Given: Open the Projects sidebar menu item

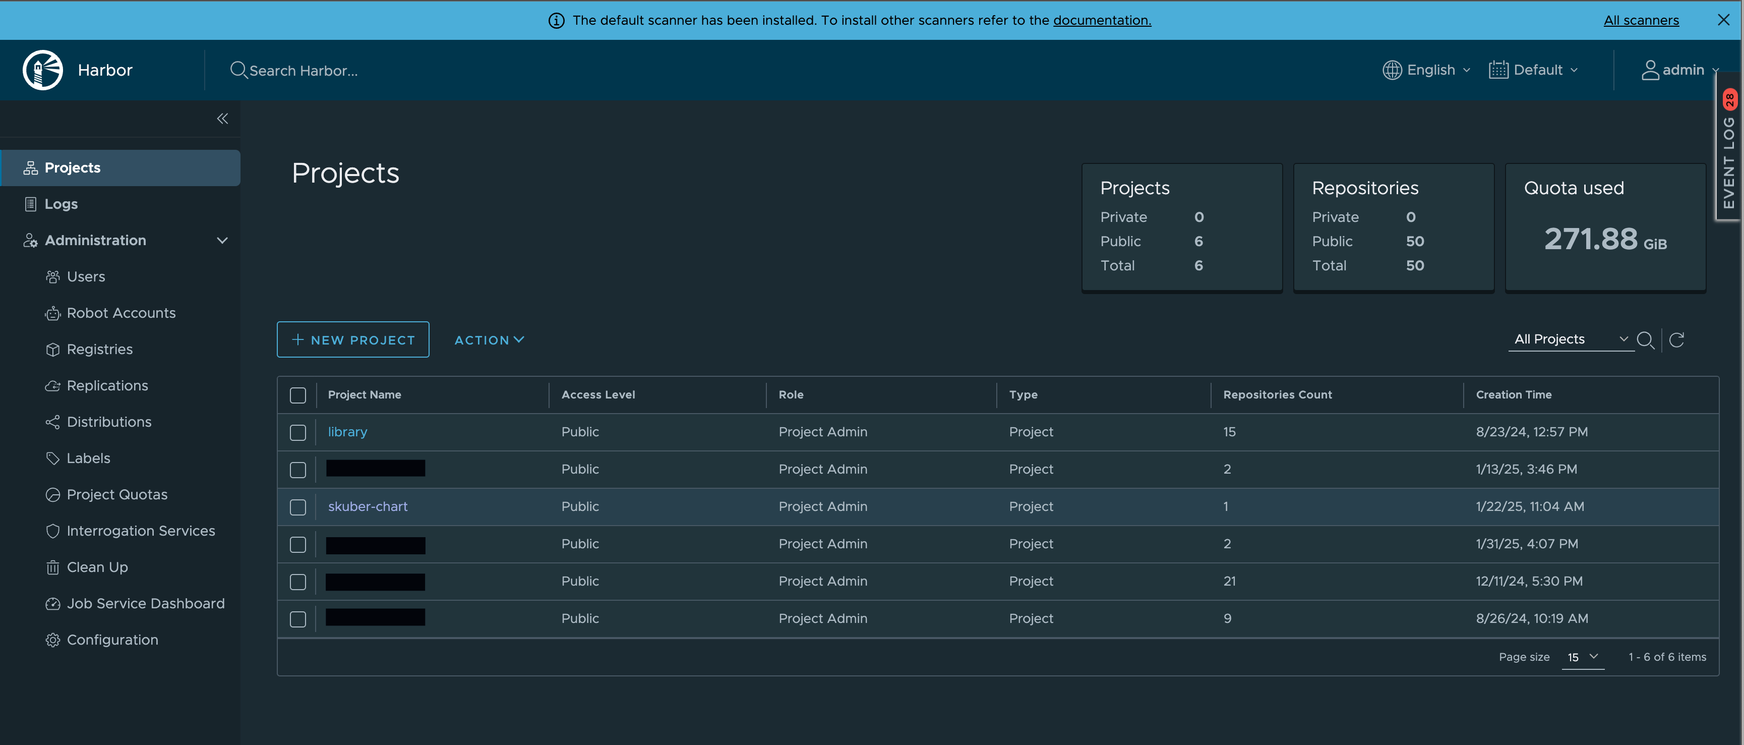Looking at the screenshot, I should point(121,168).
